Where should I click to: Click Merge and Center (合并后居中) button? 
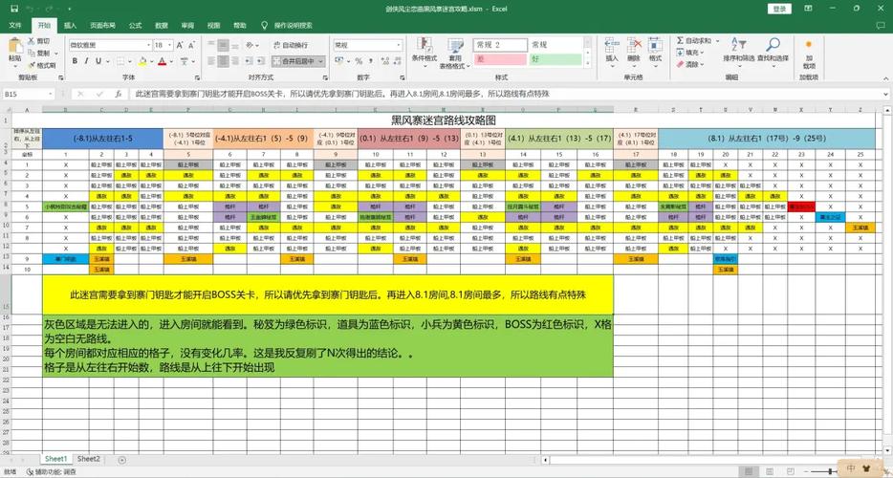click(x=298, y=61)
